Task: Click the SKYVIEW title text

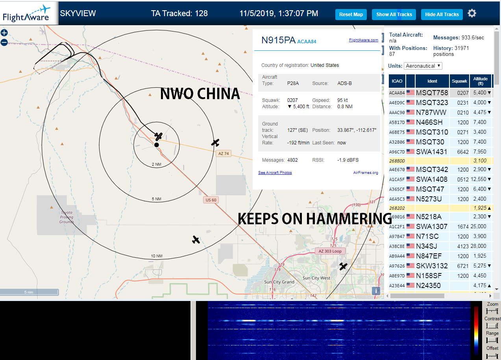Action: click(x=78, y=13)
